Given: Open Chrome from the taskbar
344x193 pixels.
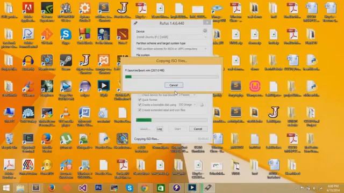Looking at the screenshot, I should tap(144, 188).
